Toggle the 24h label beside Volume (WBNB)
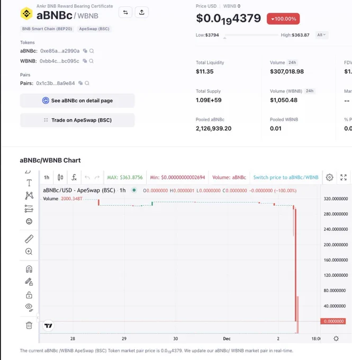Image resolution: width=352 pixels, height=360 pixels. tap(310, 91)
